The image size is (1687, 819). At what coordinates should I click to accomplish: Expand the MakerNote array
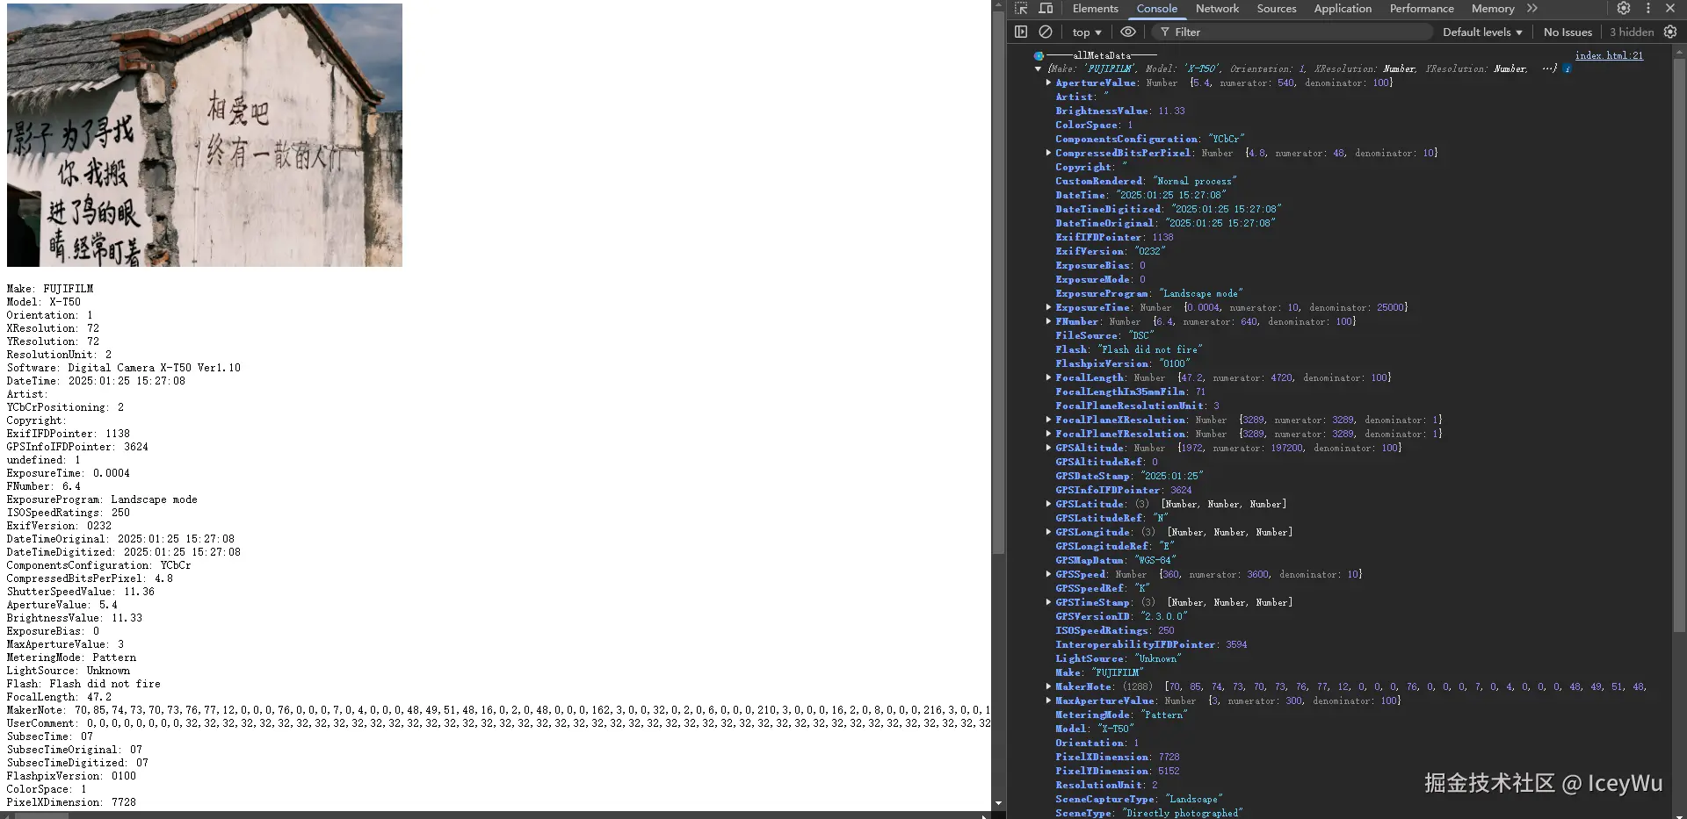coord(1048,686)
